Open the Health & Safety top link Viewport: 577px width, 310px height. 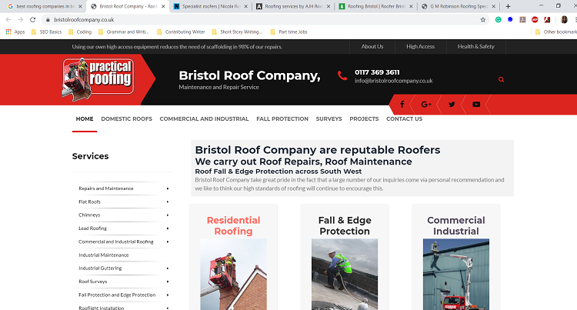[x=475, y=47]
